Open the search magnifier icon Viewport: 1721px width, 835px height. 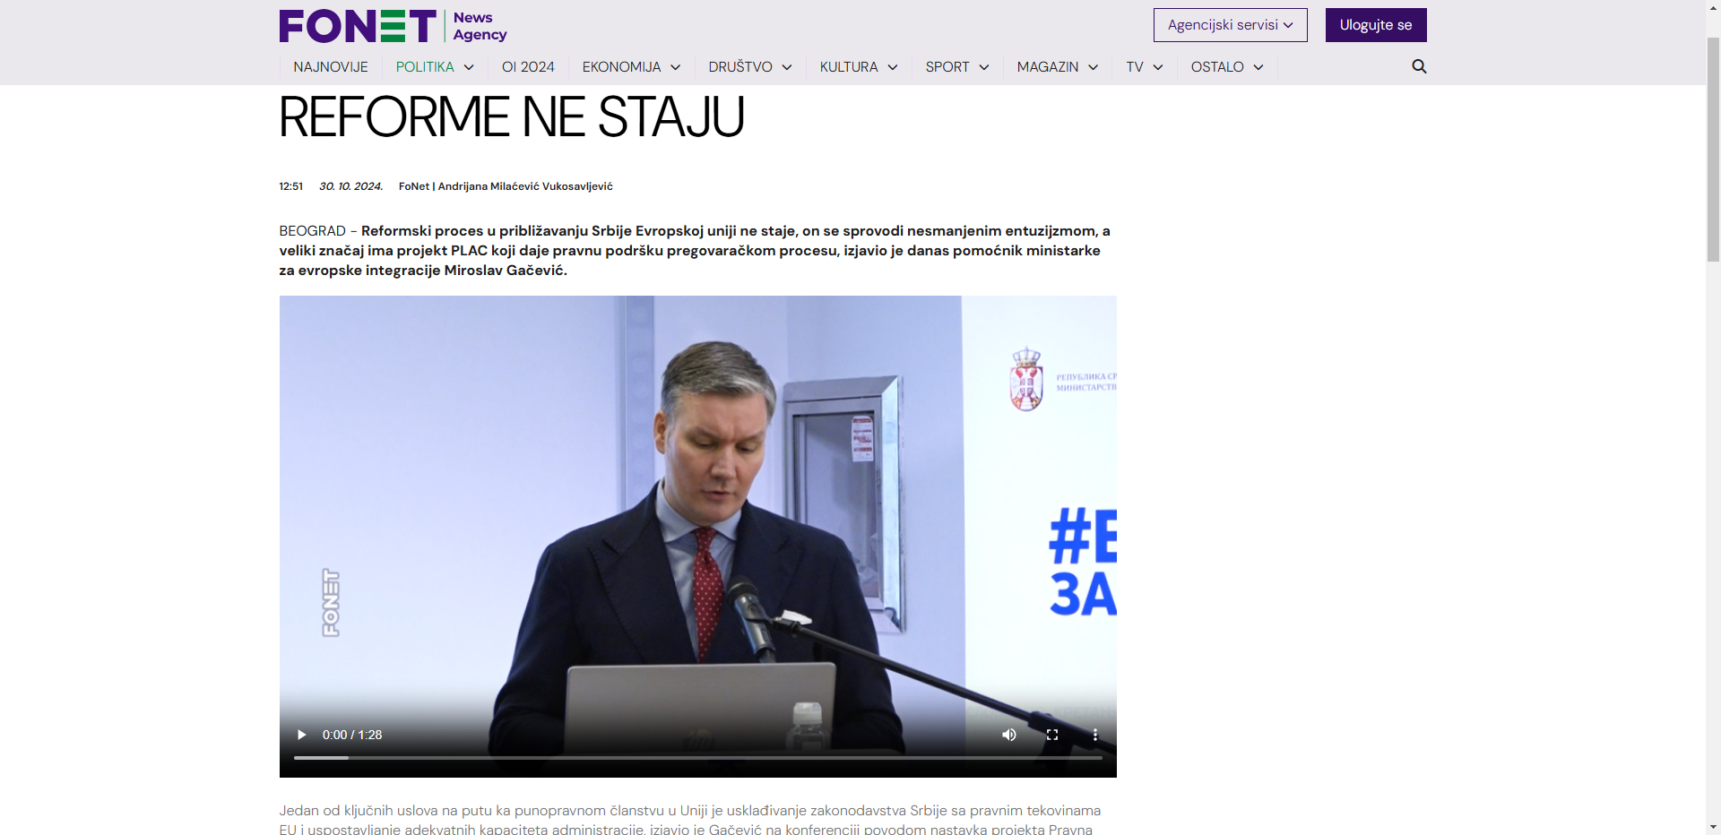click(1419, 66)
